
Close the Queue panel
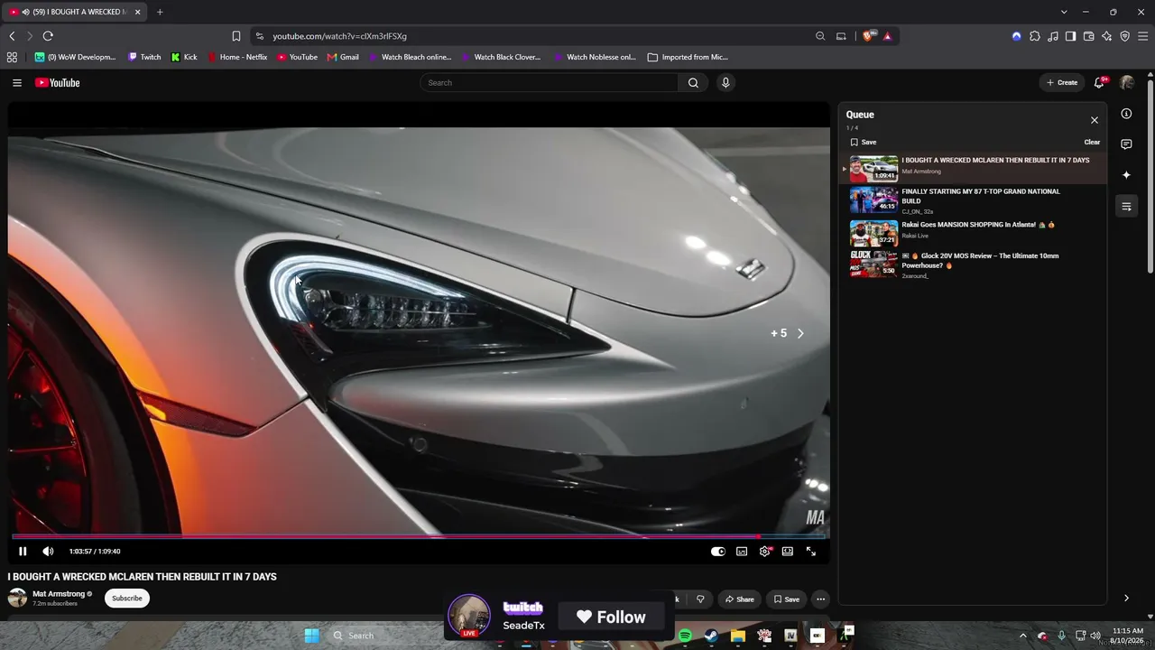(x=1095, y=120)
